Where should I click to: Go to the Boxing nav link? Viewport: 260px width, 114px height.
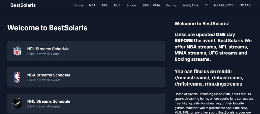[171, 5]
